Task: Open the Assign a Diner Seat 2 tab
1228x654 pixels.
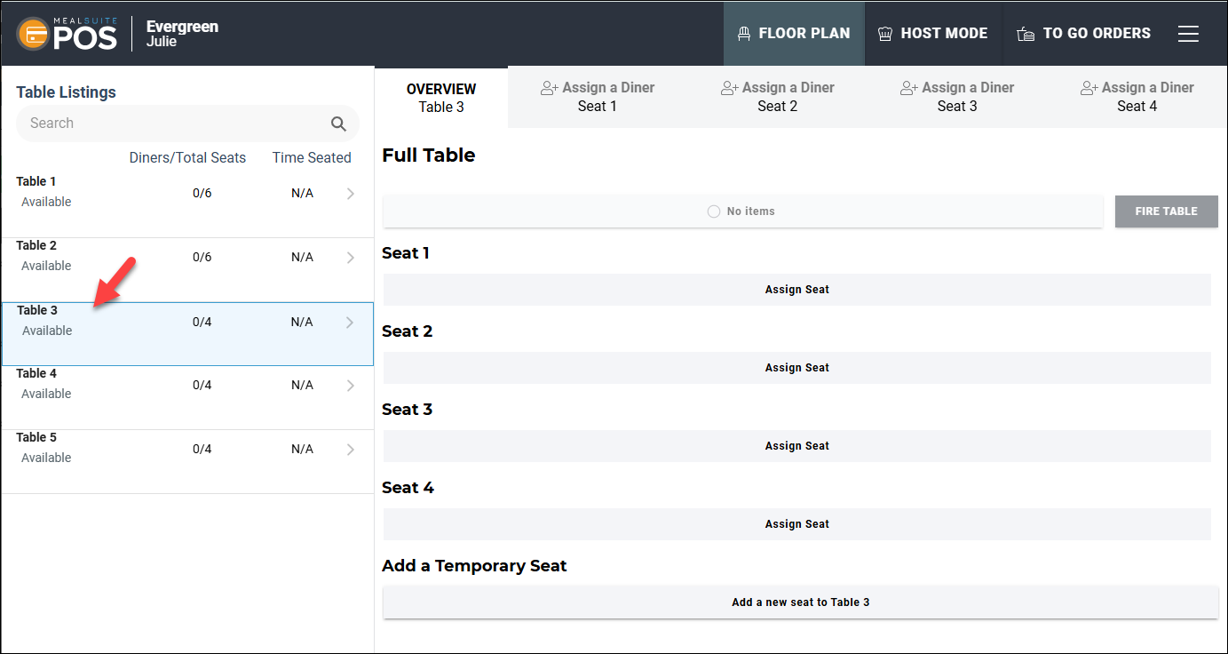Action: tap(778, 97)
